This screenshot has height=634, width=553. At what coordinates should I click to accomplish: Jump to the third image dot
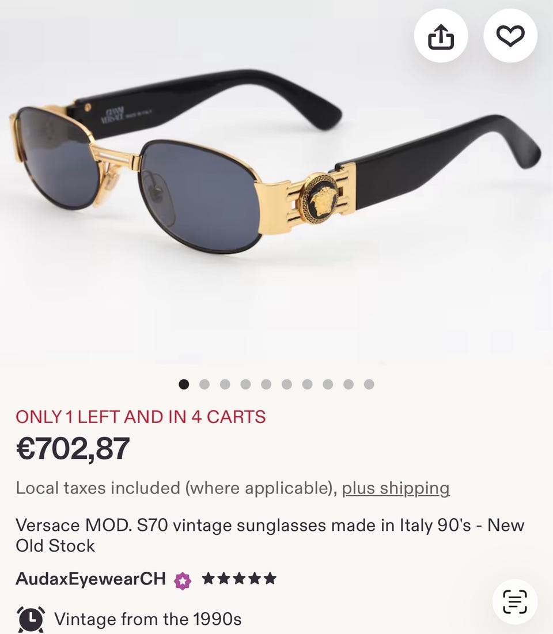pos(225,384)
